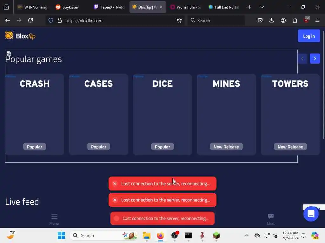
Task: Open uBlock Origin extension popup
Action: coord(306,20)
